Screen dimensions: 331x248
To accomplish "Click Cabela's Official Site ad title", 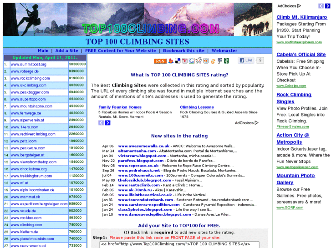I will tap(301, 55).
